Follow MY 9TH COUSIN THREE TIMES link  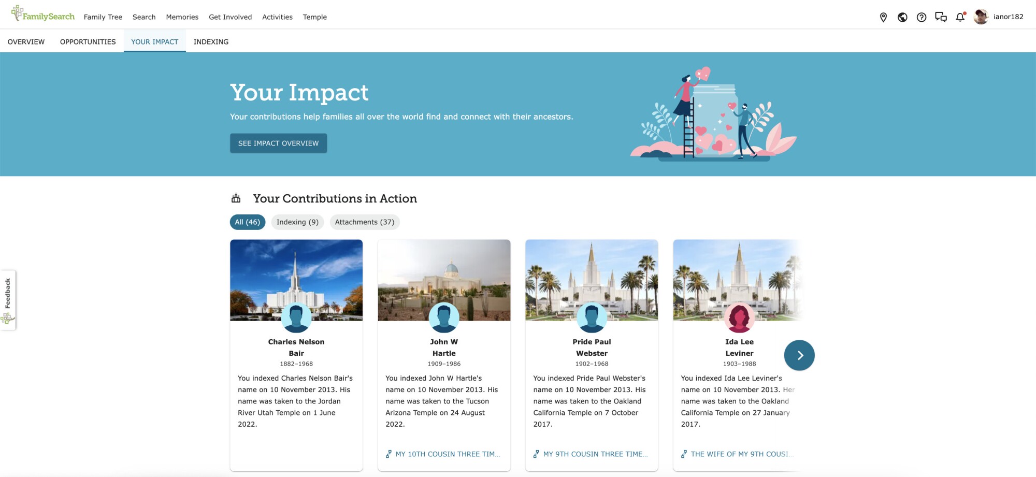coord(595,454)
